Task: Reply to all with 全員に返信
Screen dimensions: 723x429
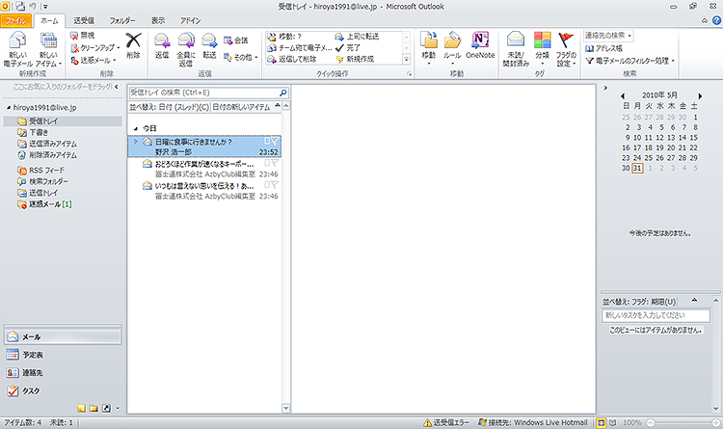Action: 186,49
